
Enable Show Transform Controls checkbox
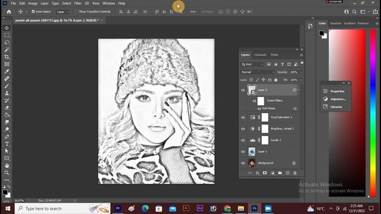pyautogui.click(x=76, y=12)
